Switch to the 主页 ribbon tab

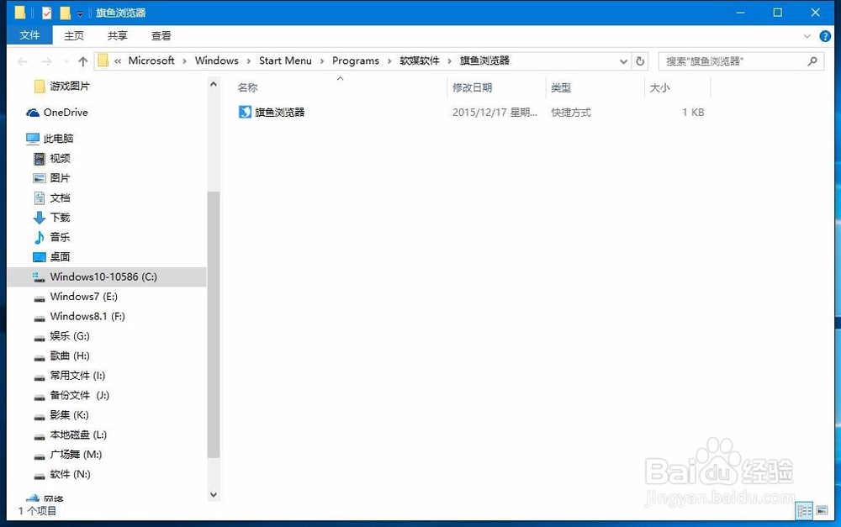click(x=74, y=36)
